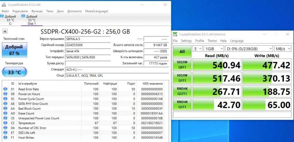Click status orb for SATA PHY Error Count
This screenshot has height=142, width=294.
[x=6, y=103]
